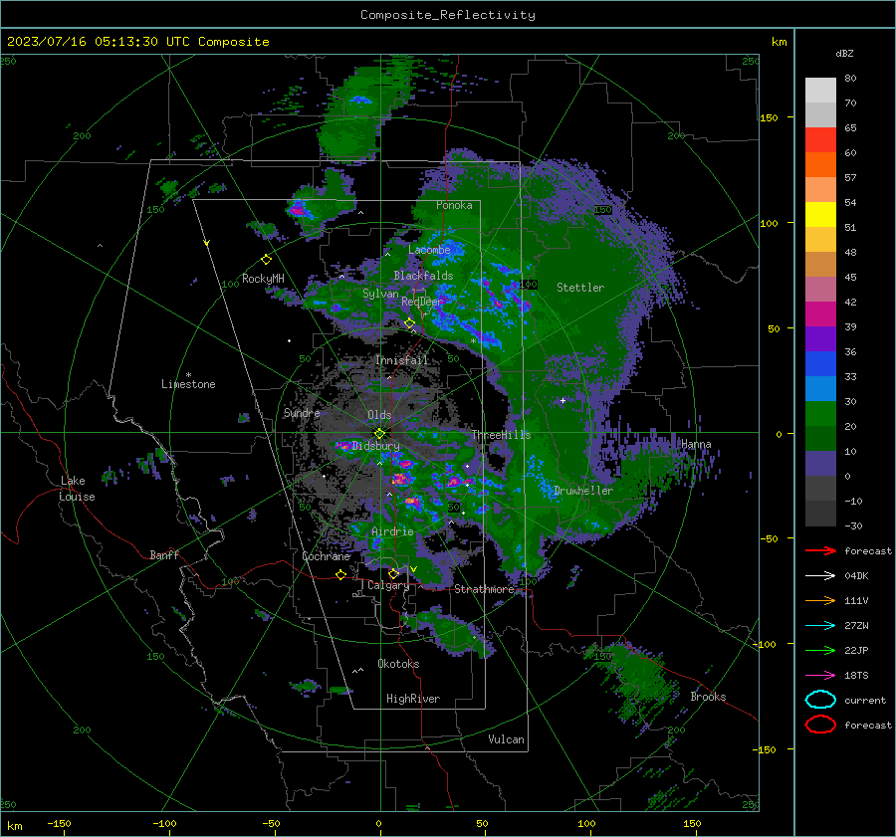The width and height of the screenshot is (896, 837).
Task: Click the Ponoka city label
Action: (x=454, y=205)
